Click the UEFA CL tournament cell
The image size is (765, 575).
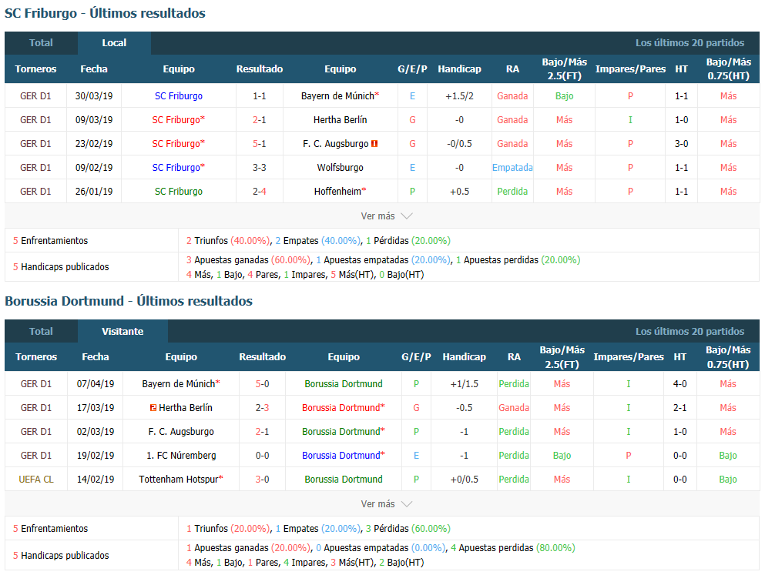[x=36, y=480]
